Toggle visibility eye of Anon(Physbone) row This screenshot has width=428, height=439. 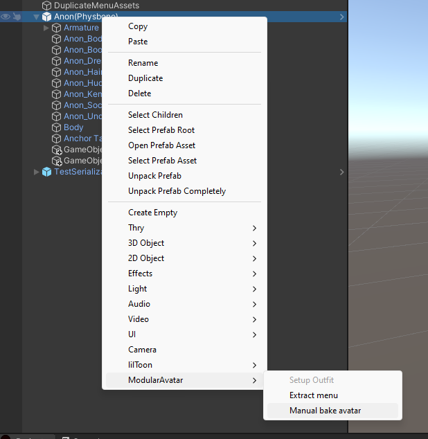coord(6,17)
